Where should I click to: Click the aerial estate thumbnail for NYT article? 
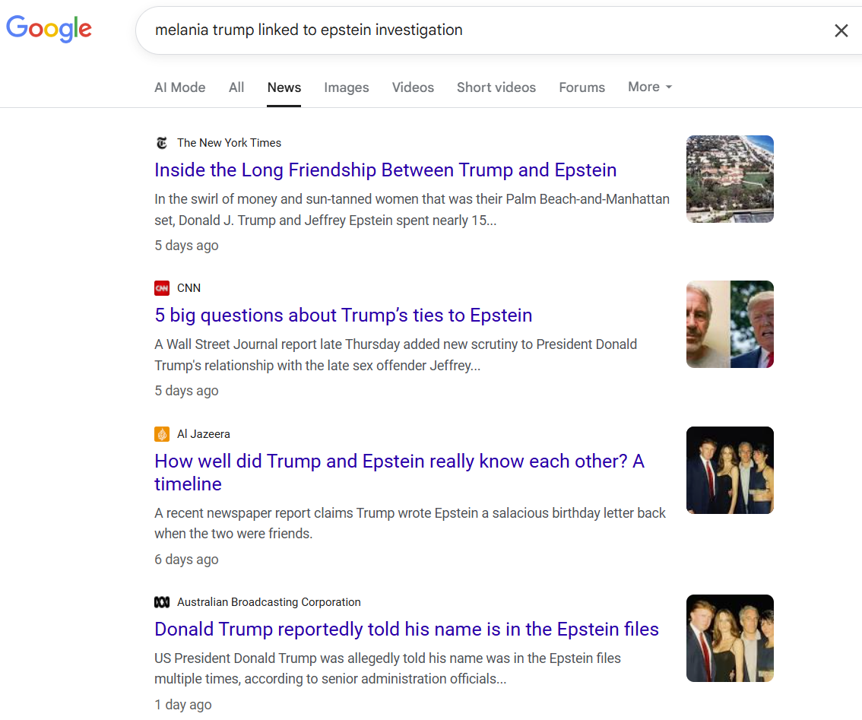pyautogui.click(x=730, y=179)
